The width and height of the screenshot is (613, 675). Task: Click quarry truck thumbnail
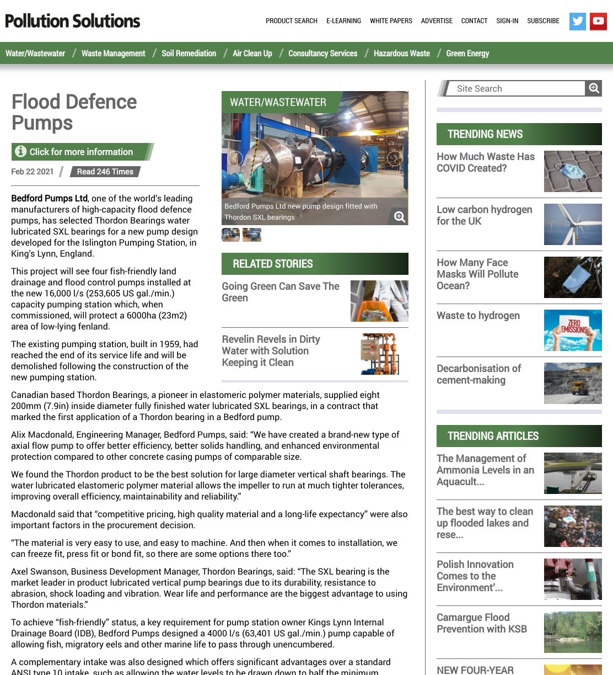tap(573, 384)
